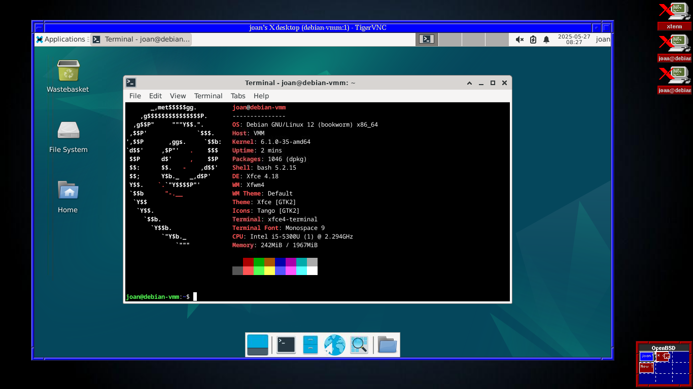Open the File menu in Terminal
Screen dimensions: 693x389
pos(135,96)
